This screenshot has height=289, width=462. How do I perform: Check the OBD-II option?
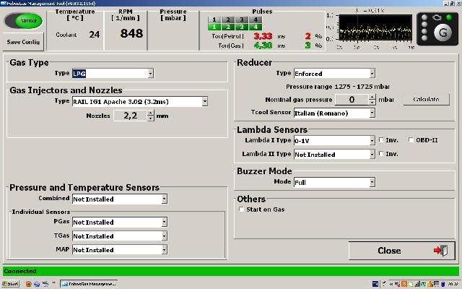click(411, 140)
